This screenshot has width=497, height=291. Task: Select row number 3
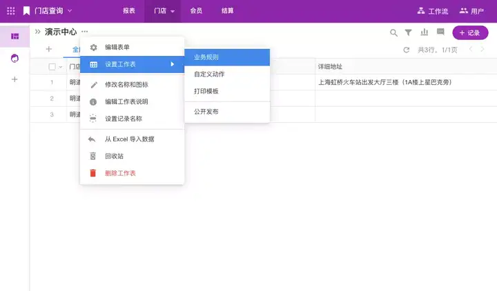[x=52, y=114]
